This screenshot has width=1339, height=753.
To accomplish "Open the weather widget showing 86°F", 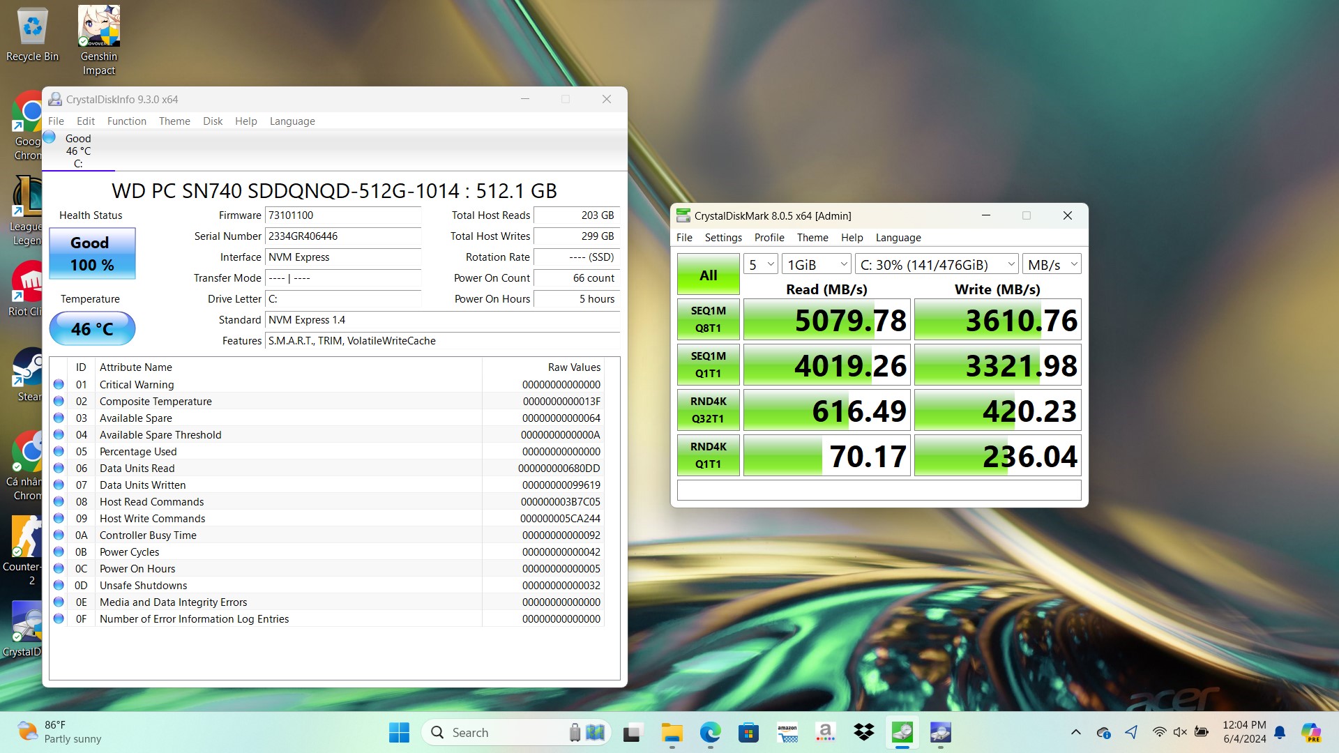I will [x=60, y=732].
